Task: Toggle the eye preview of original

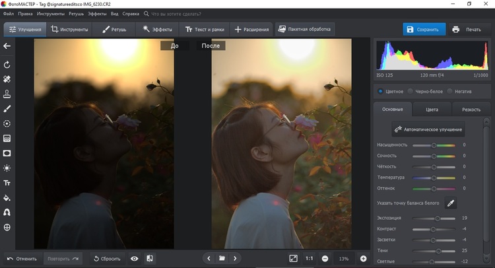Action: click(x=135, y=258)
